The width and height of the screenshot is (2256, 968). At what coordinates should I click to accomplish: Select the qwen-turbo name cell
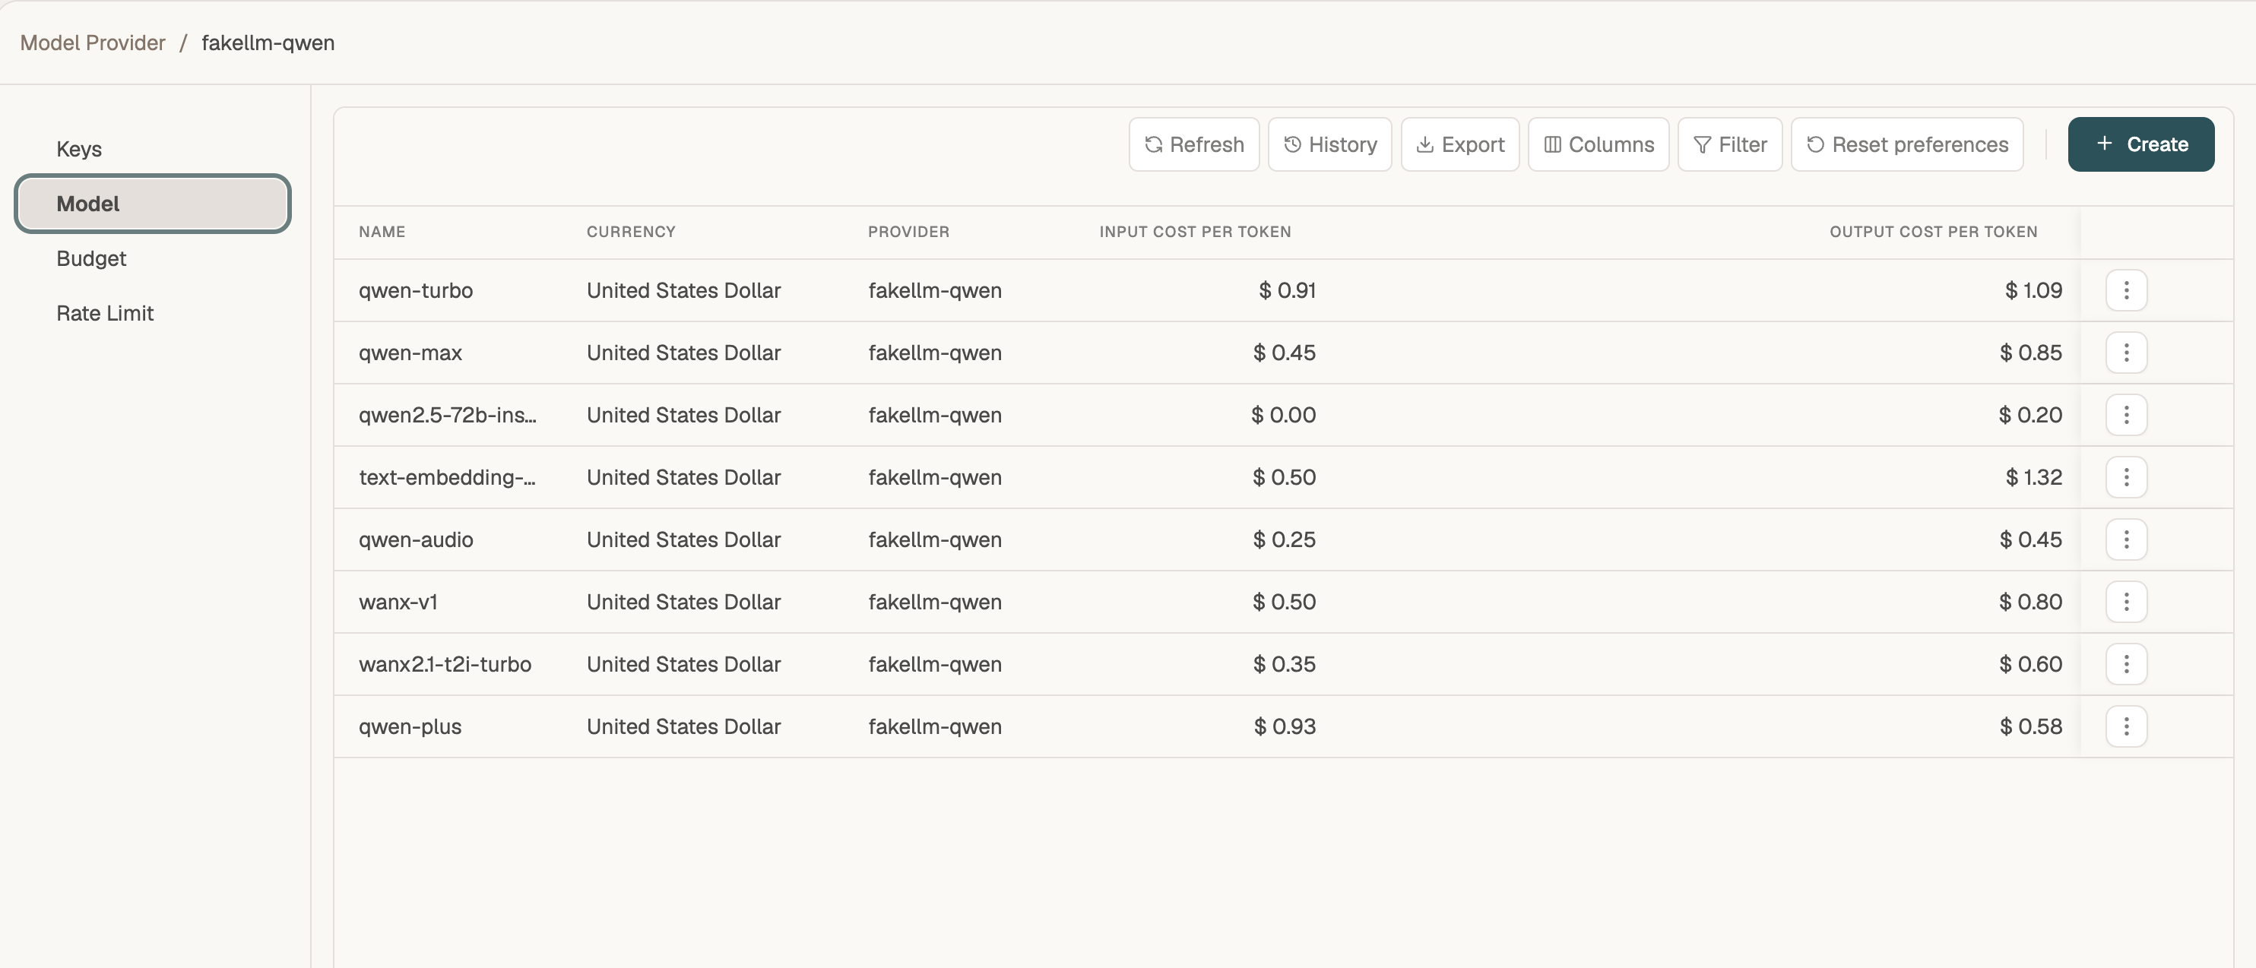pos(415,290)
